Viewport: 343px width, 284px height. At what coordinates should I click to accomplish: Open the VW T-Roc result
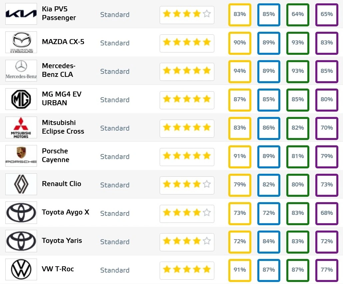pos(58,269)
